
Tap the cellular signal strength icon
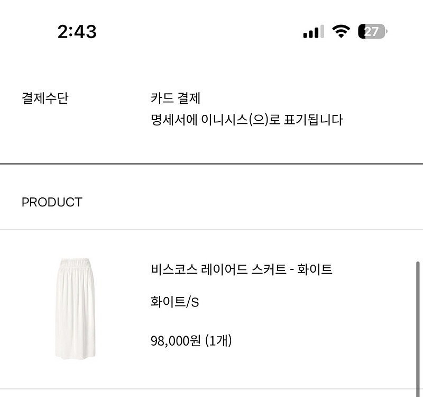(314, 32)
